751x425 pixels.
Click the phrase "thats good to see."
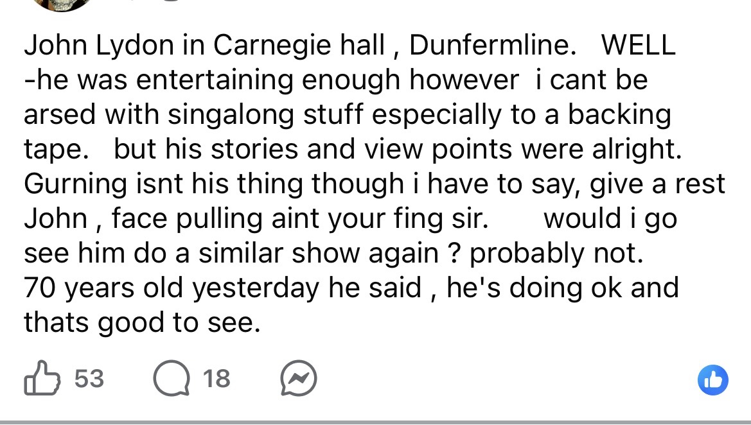pos(143,322)
